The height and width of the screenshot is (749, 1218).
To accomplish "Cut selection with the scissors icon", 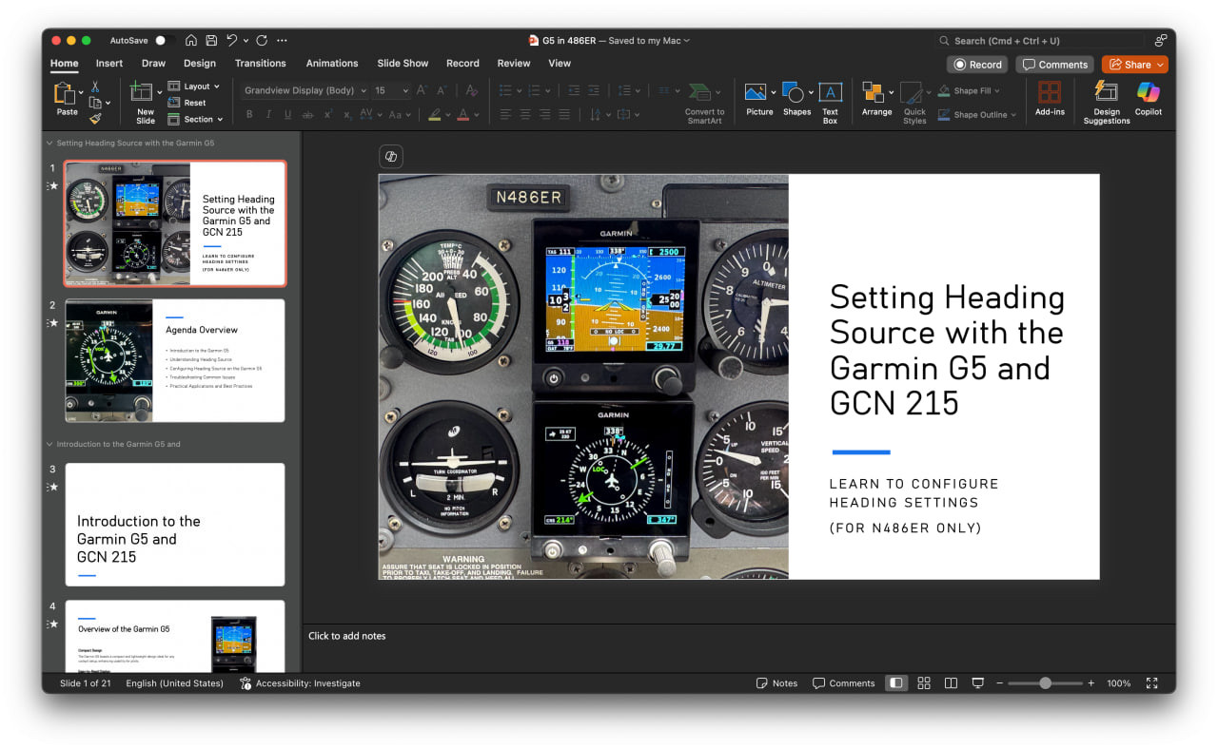I will [95, 86].
